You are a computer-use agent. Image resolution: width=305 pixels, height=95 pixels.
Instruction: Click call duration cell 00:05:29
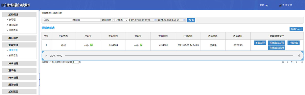pos(238,45)
